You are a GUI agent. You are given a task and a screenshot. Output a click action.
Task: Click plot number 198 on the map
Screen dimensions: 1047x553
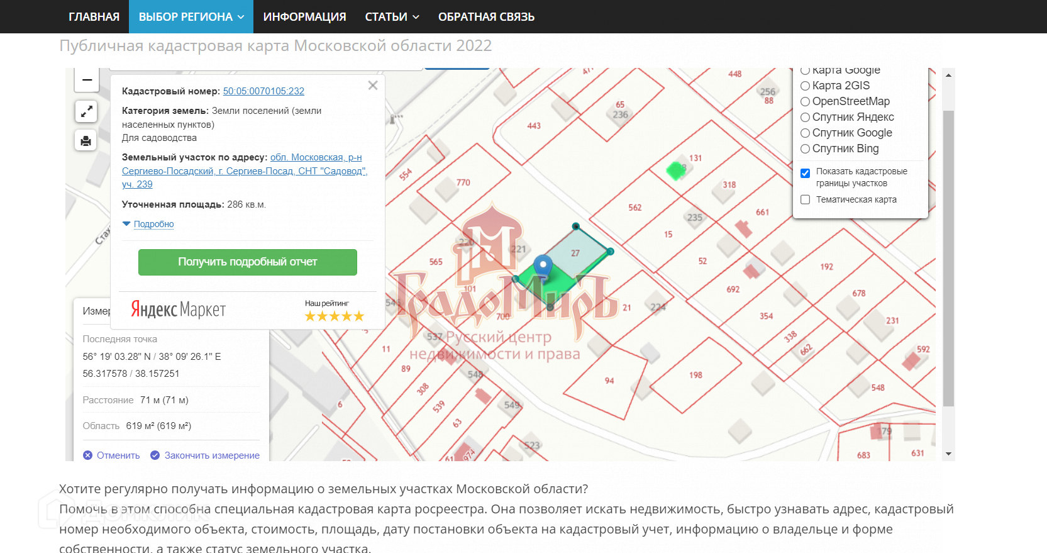point(695,376)
